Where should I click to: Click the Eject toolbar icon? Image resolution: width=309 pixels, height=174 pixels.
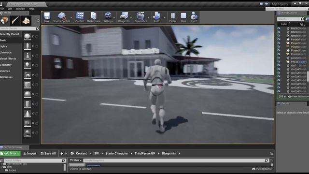[194, 17]
